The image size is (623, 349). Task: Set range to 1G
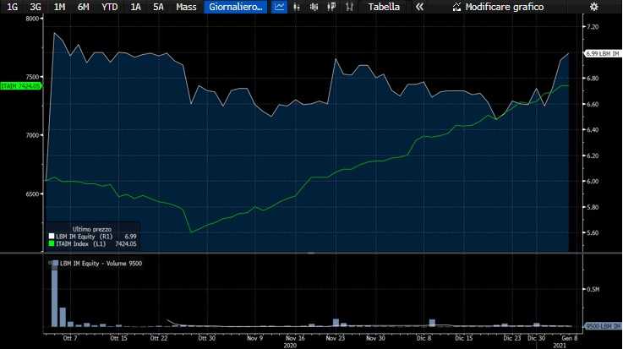point(12,7)
